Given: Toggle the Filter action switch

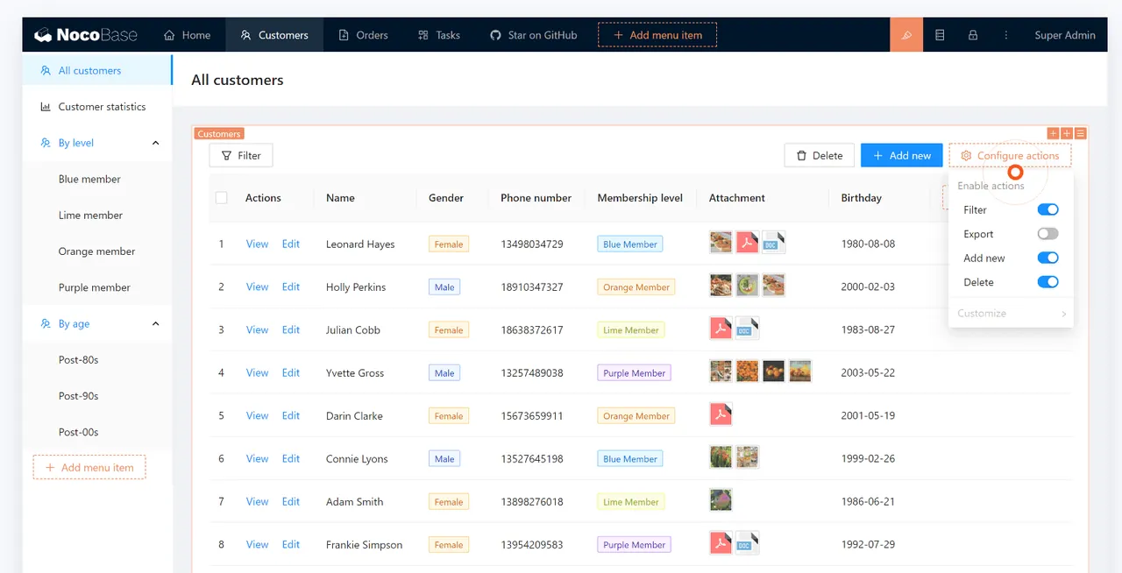Looking at the screenshot, I should pos(1047,209).
